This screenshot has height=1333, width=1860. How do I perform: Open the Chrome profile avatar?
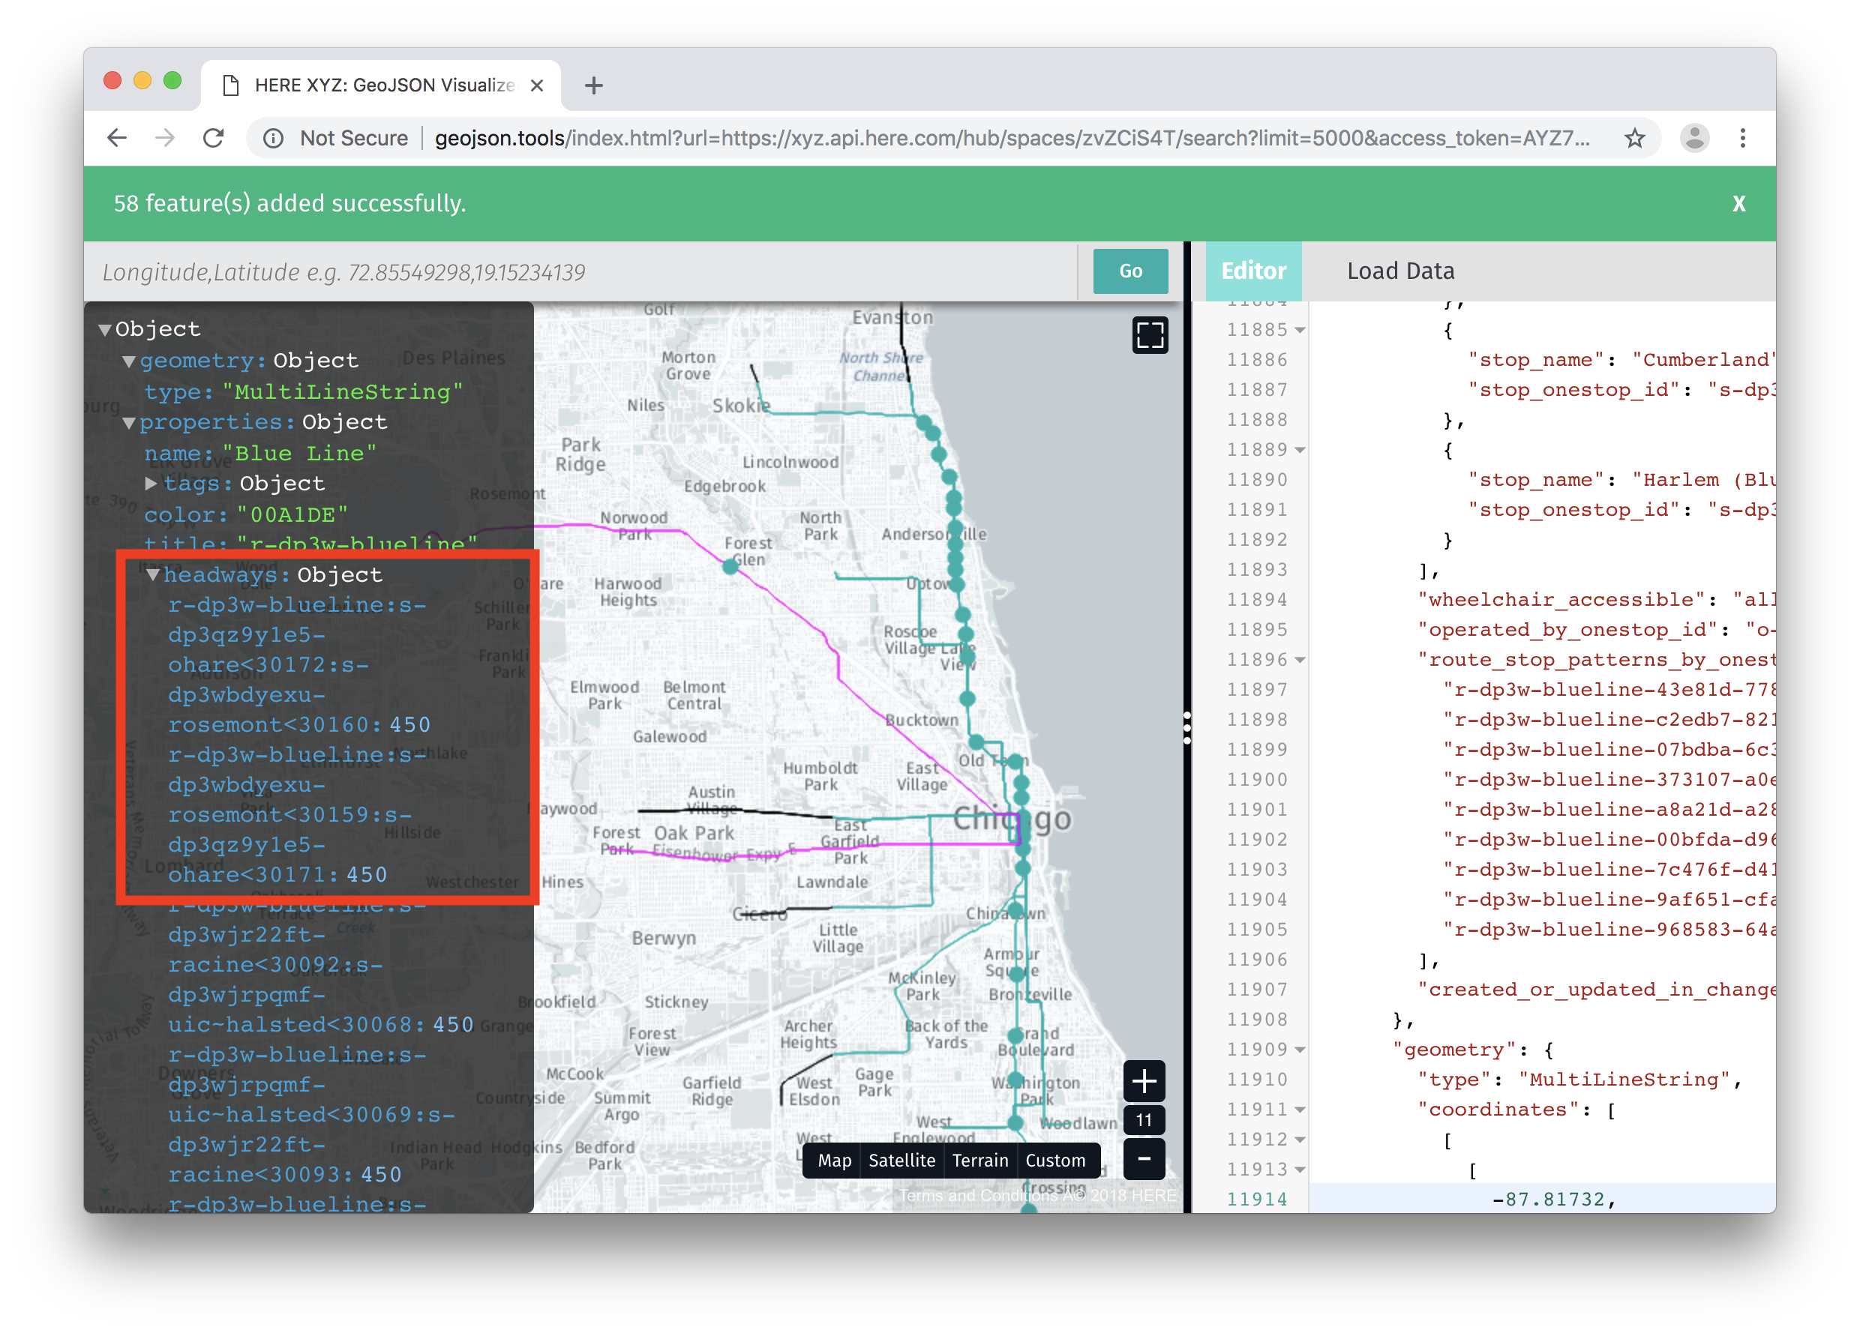pos(1694,138)
